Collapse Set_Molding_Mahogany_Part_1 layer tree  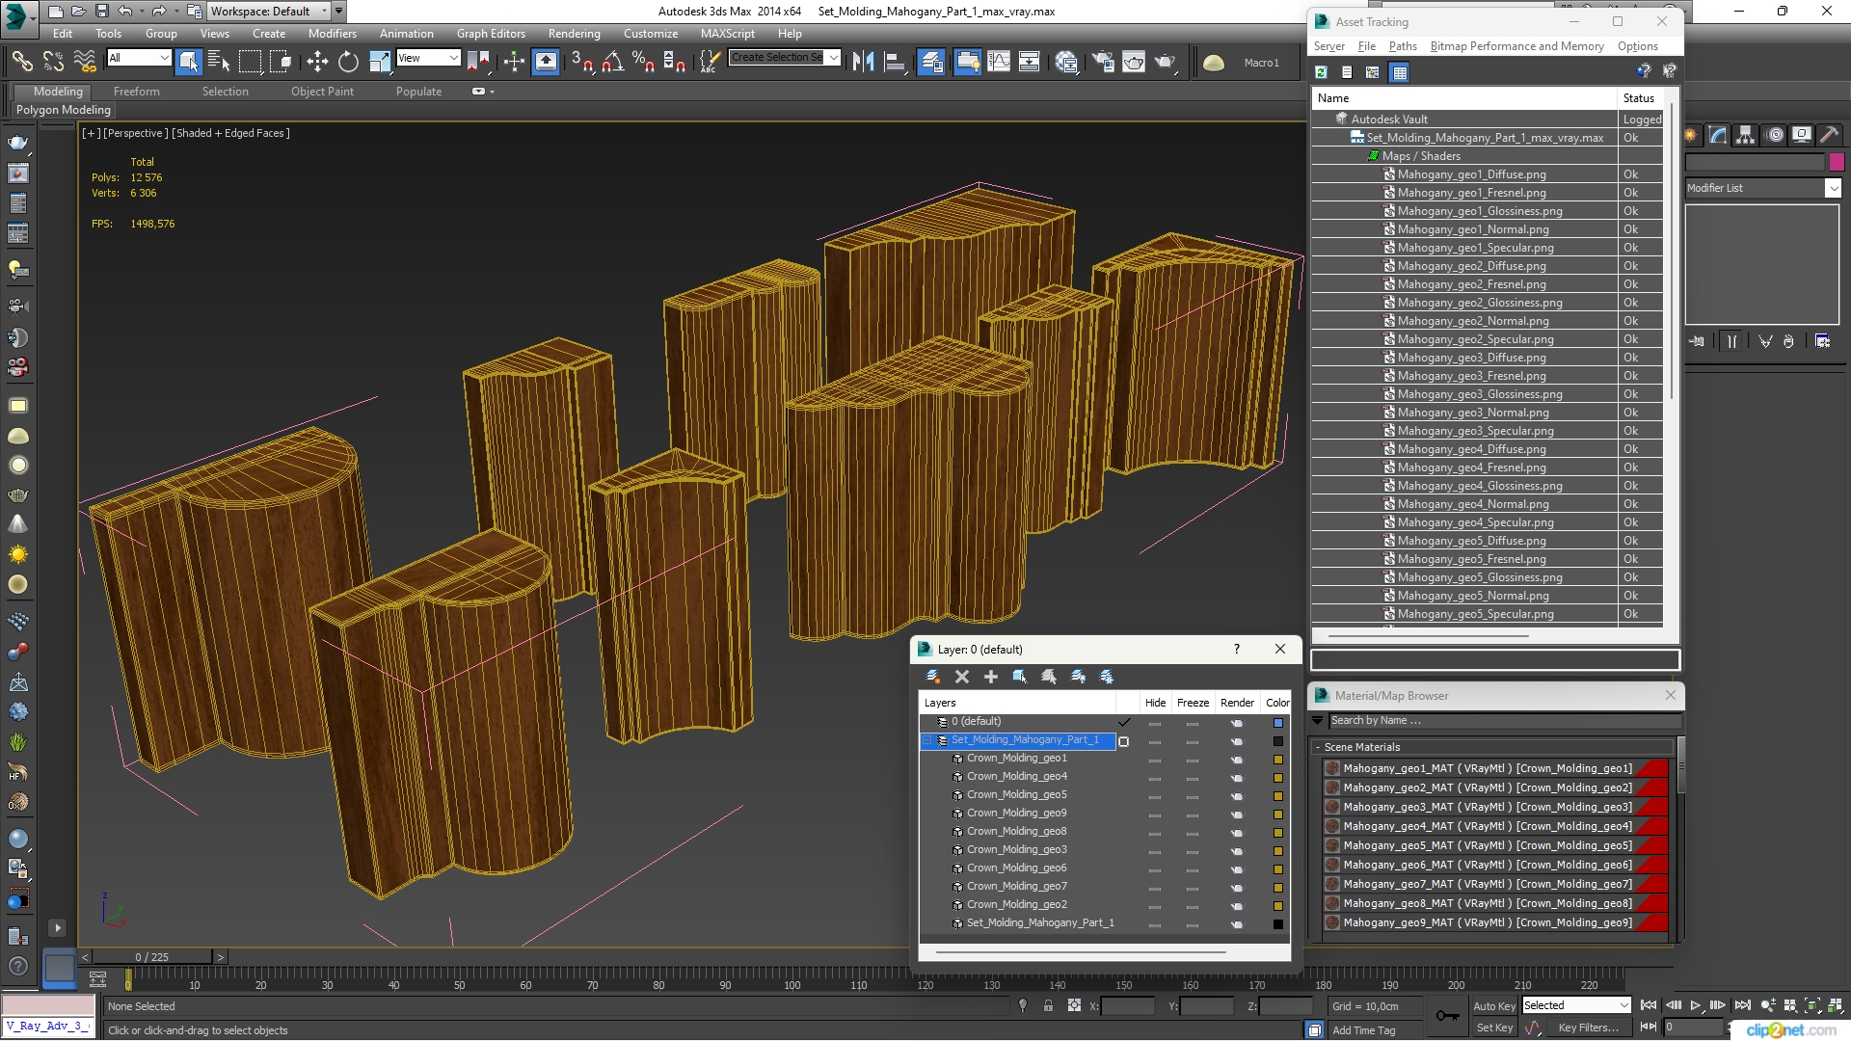[928, 740]
